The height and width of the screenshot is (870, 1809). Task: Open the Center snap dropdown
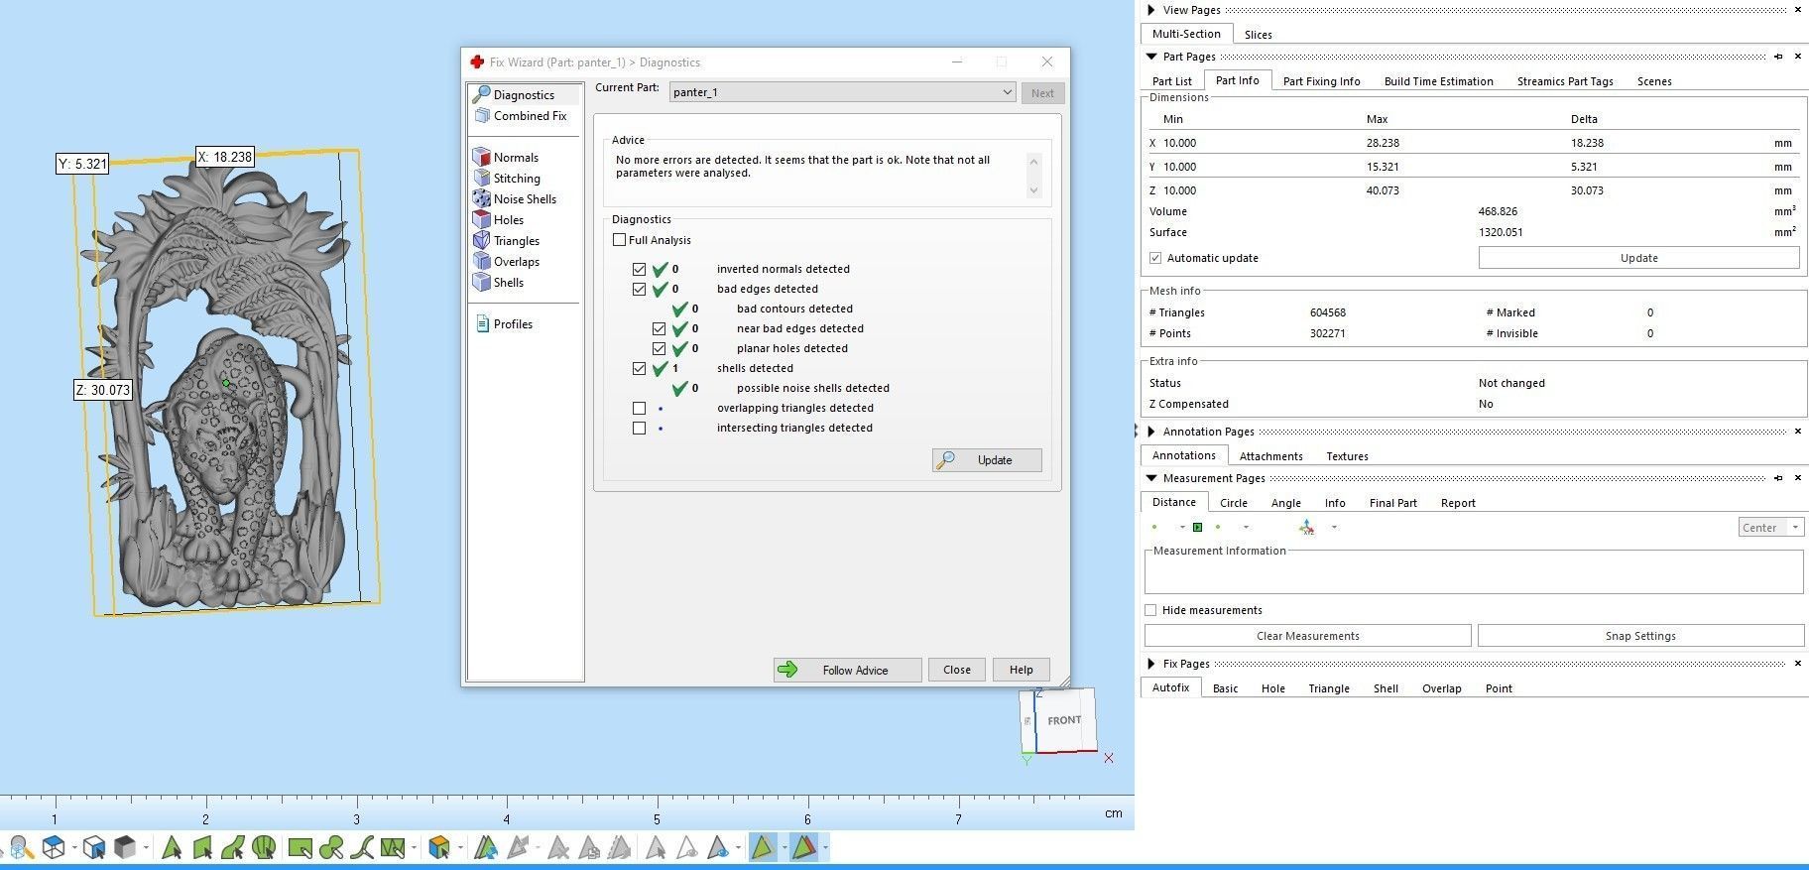1770,528
